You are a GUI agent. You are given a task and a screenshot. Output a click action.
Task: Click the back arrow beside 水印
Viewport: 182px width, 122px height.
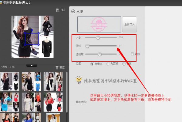(73, 11)
